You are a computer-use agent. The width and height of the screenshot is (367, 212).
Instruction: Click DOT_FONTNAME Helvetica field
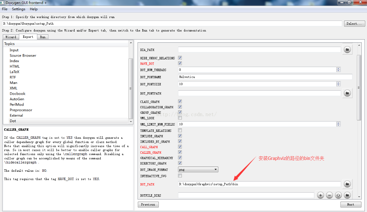(x=265, y=77)
